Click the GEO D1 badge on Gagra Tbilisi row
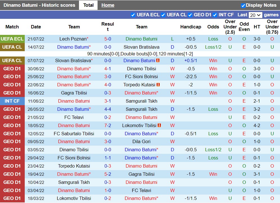 pos(12,93)
